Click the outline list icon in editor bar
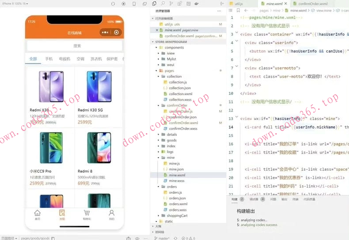This screenshot has height=240, width=349. pyautogui.click(x=231, y=11)
